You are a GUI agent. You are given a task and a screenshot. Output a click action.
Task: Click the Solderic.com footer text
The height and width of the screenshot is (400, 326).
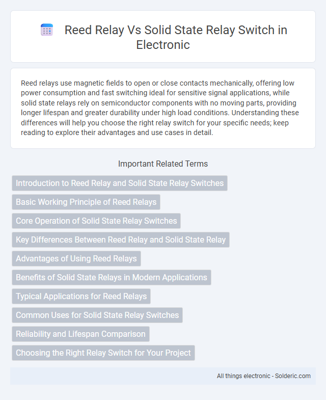click(x=292, y=376)
